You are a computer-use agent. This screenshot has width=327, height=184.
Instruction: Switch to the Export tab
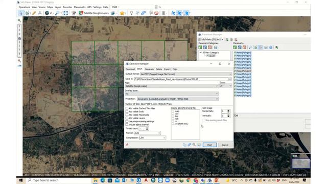167,69
